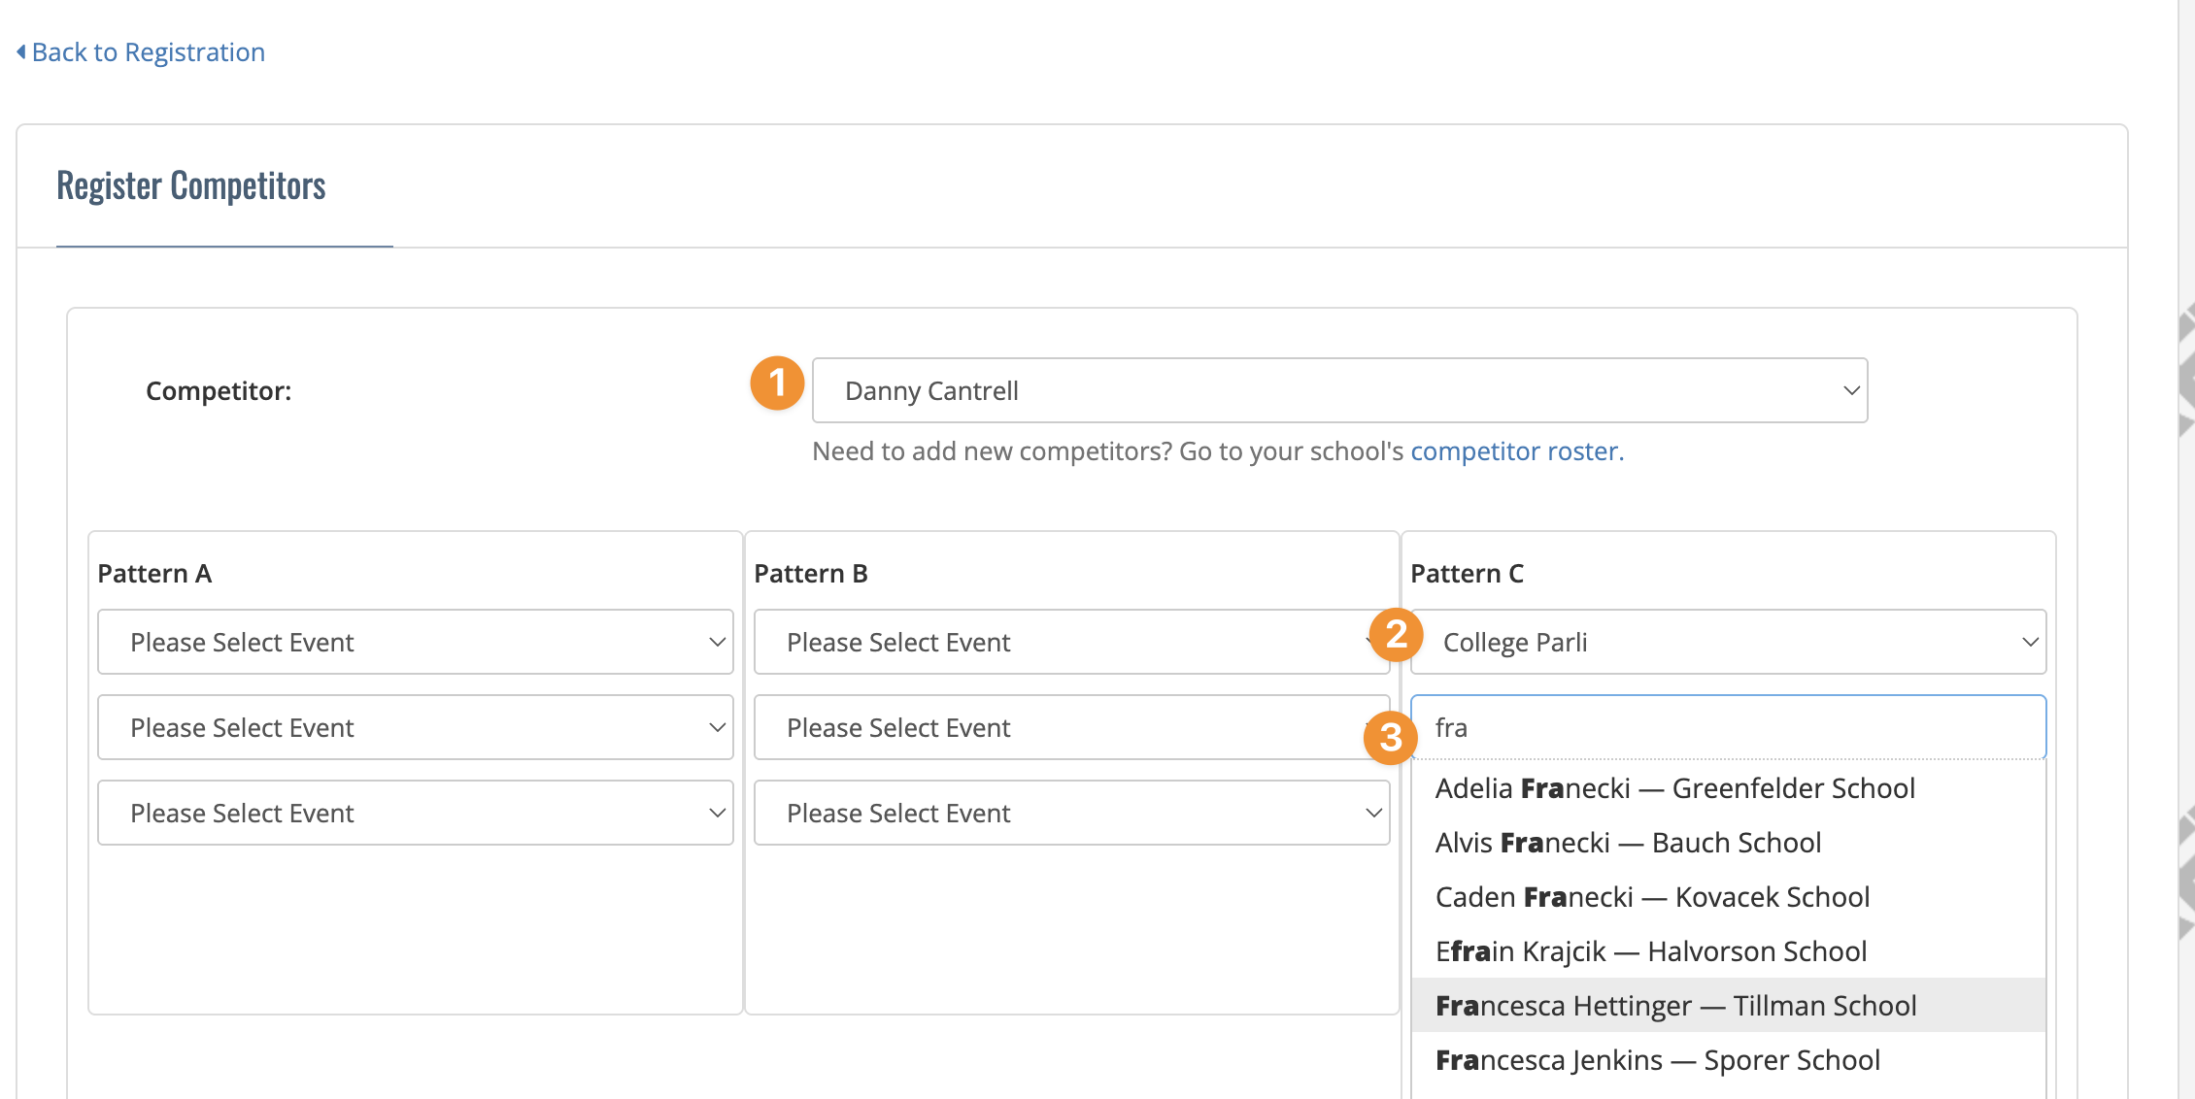Choose Efrain Krajcik — Halvorson School
Screen dimensions: 2195x1099
coord(1728,951)
